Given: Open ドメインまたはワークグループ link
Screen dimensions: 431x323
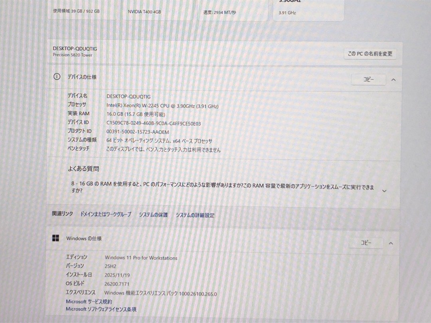Looking at the screenshot, I should coord(105,214).
